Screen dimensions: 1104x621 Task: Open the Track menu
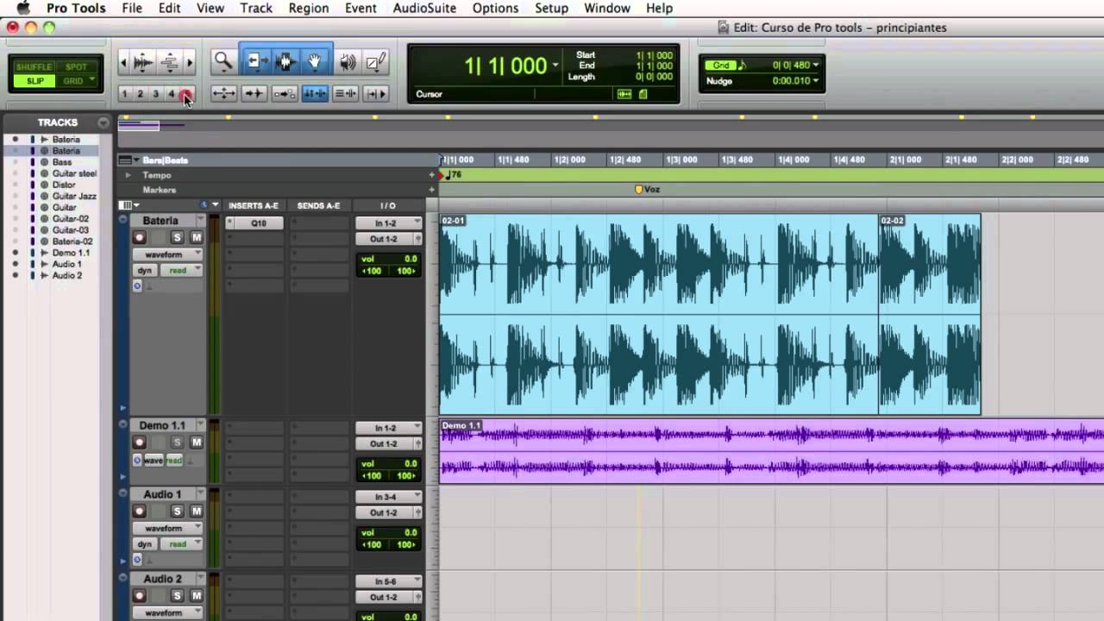coord(256,9)
